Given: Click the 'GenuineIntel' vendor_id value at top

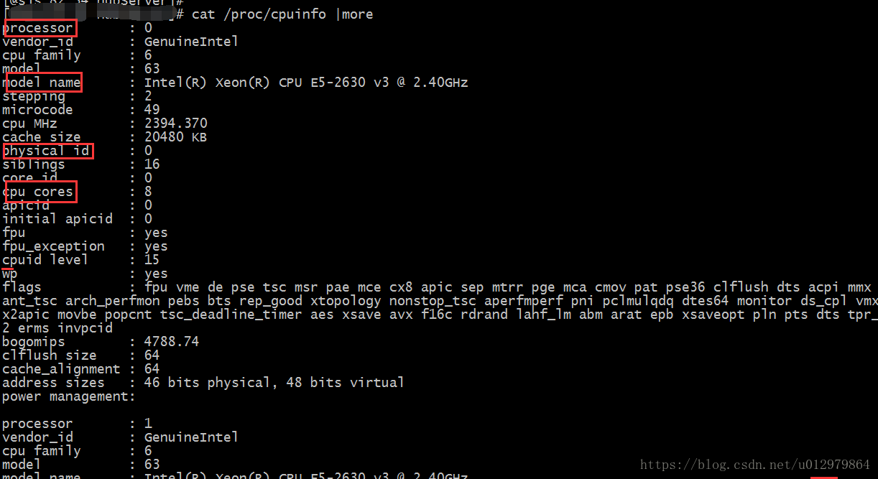Looking at the screenshot, I should point(191,42).
